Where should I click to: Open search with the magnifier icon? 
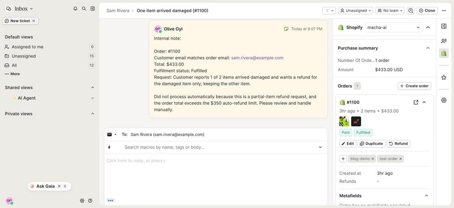tap(84, 9)
